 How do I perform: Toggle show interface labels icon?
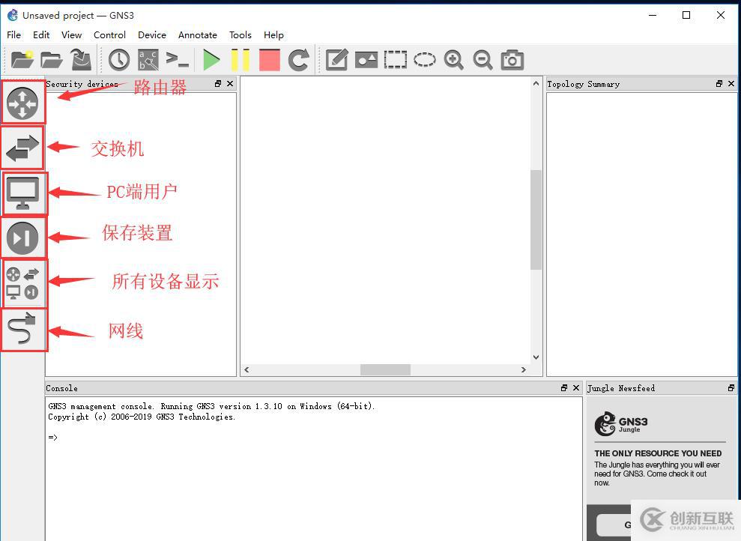(148, 60)
